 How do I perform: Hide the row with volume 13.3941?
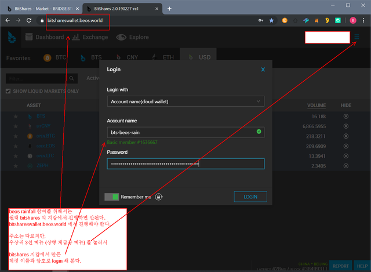[346, 156]
